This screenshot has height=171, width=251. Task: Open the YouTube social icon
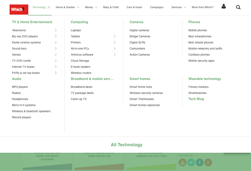click(182, 162)
